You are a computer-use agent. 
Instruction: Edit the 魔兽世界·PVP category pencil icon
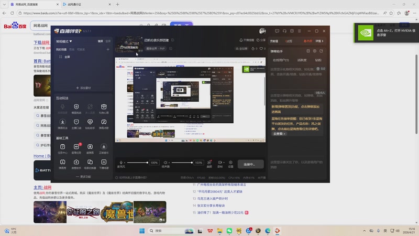tap(171, 49)
